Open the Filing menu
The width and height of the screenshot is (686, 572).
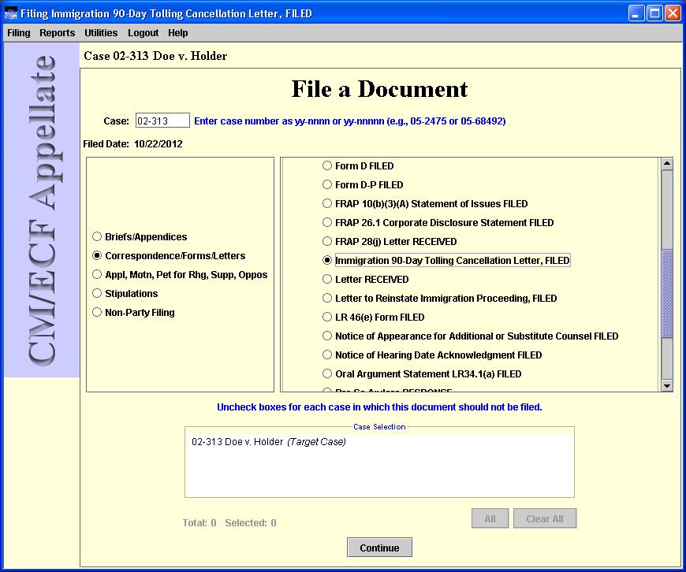click(x=19, y=33)
